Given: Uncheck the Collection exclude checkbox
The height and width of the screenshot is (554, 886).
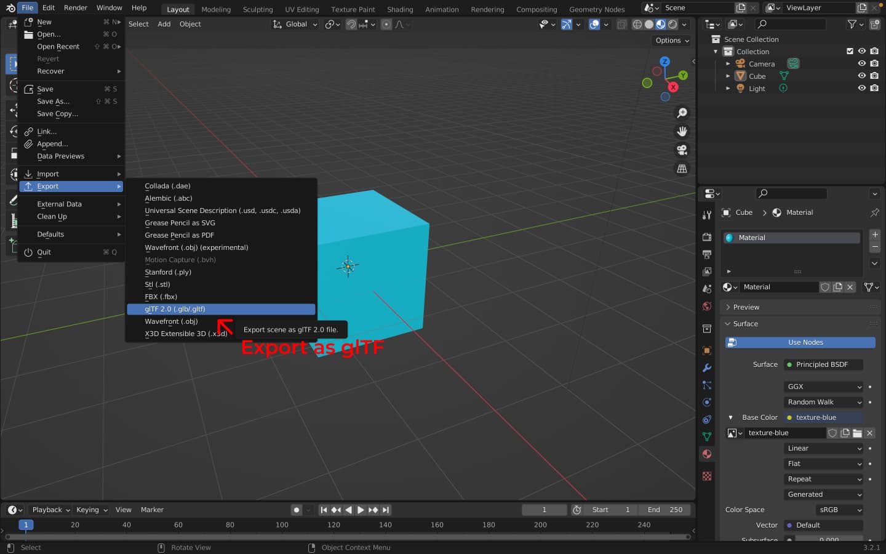Looking at the screenshot, I should pyautogui.click(x=850, y=51).
